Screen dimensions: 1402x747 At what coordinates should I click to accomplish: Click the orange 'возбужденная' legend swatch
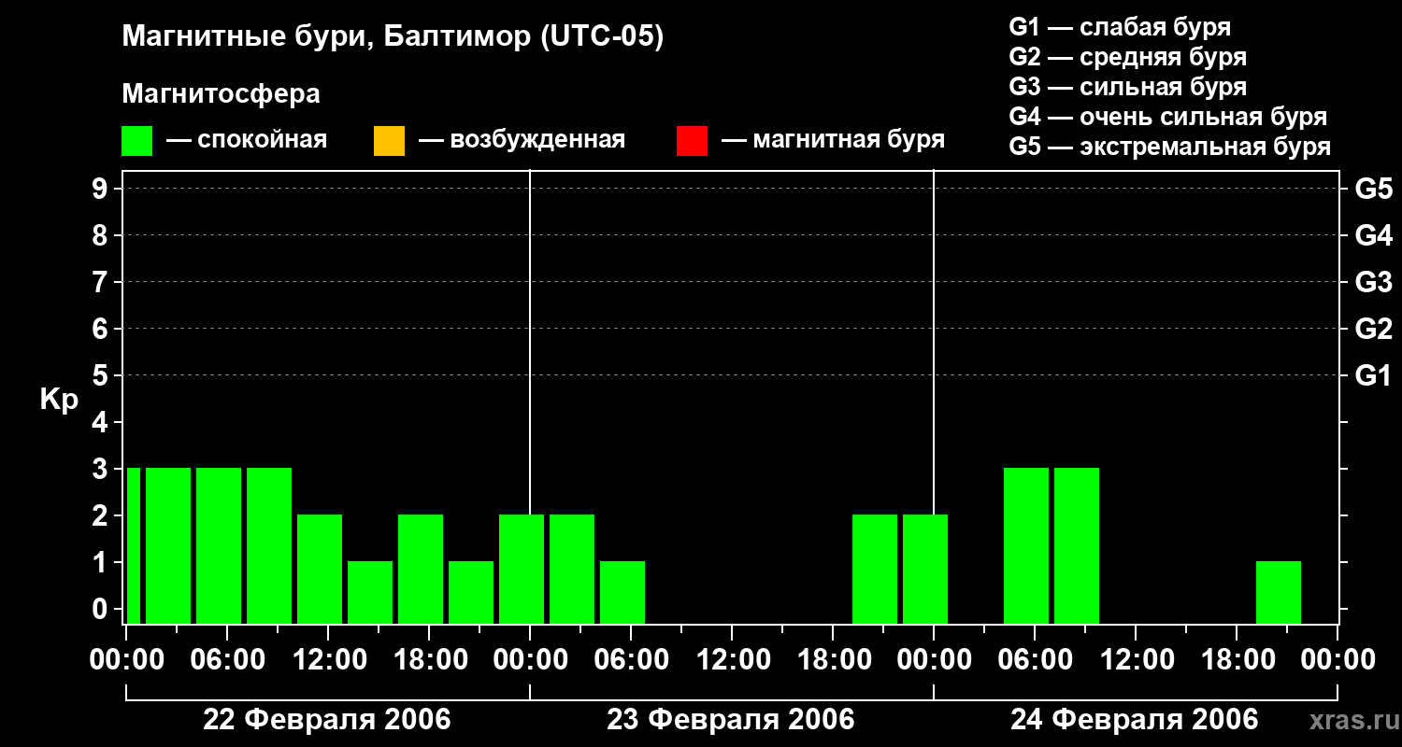tap(389, 141)
